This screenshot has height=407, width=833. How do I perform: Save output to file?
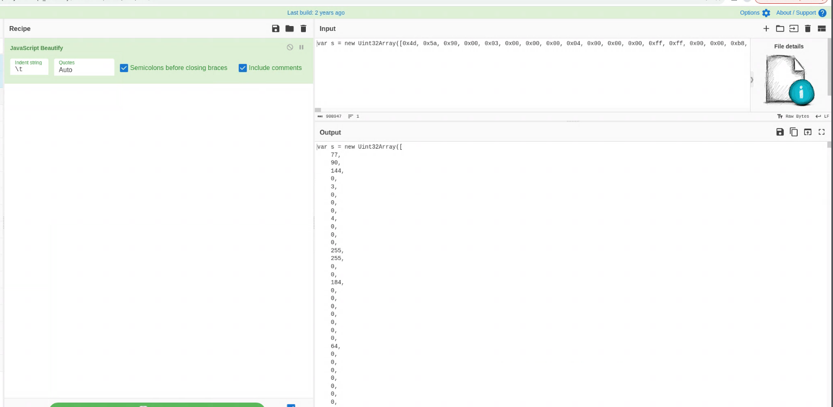pos(780,132)
